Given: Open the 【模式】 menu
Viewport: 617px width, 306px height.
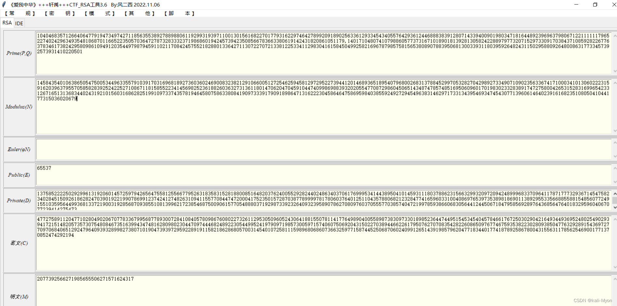Looking at the screenshot, I should (99, 13).
